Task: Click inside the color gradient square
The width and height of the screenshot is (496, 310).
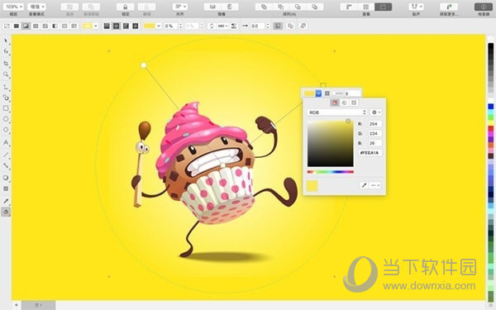Action: tap(330, 143)
